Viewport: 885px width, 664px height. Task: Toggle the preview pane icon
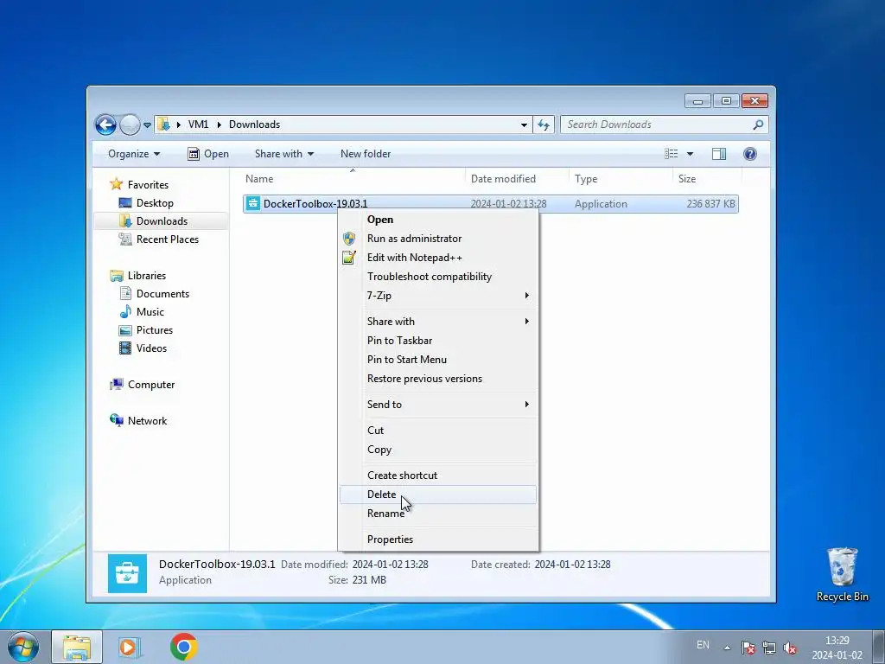pyautogui.click(x=718, y=154)
